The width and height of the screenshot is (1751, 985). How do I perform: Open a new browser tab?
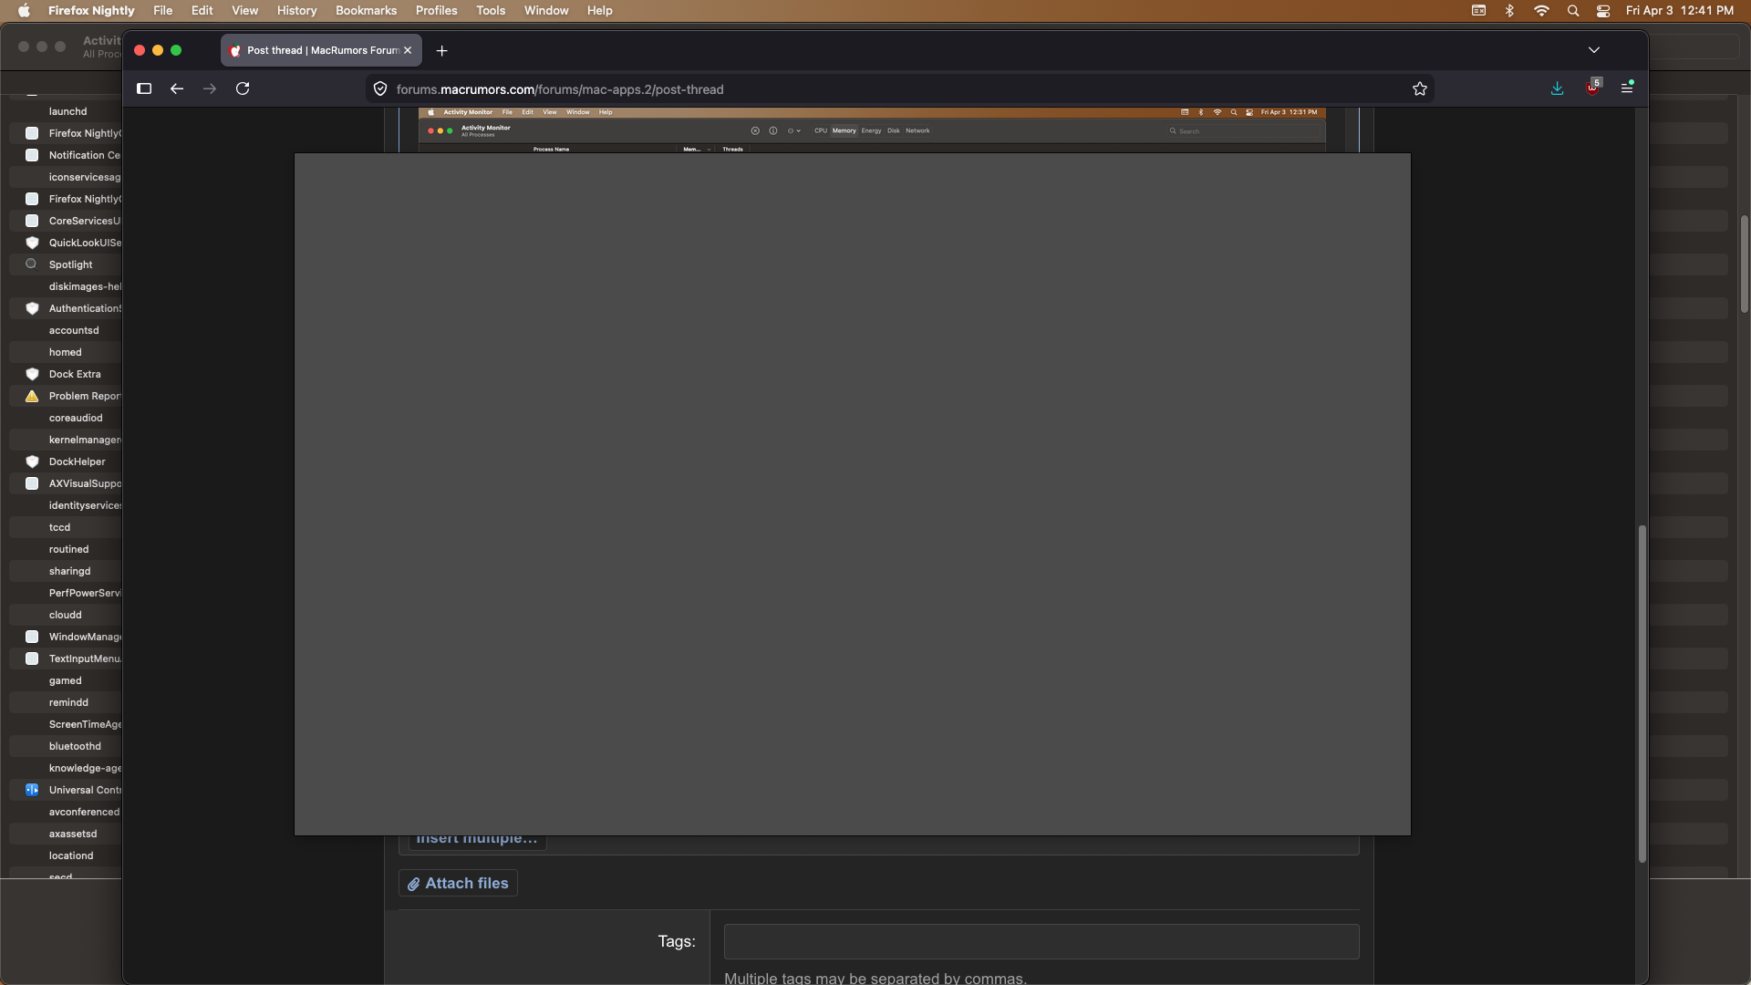coord(442,51)
